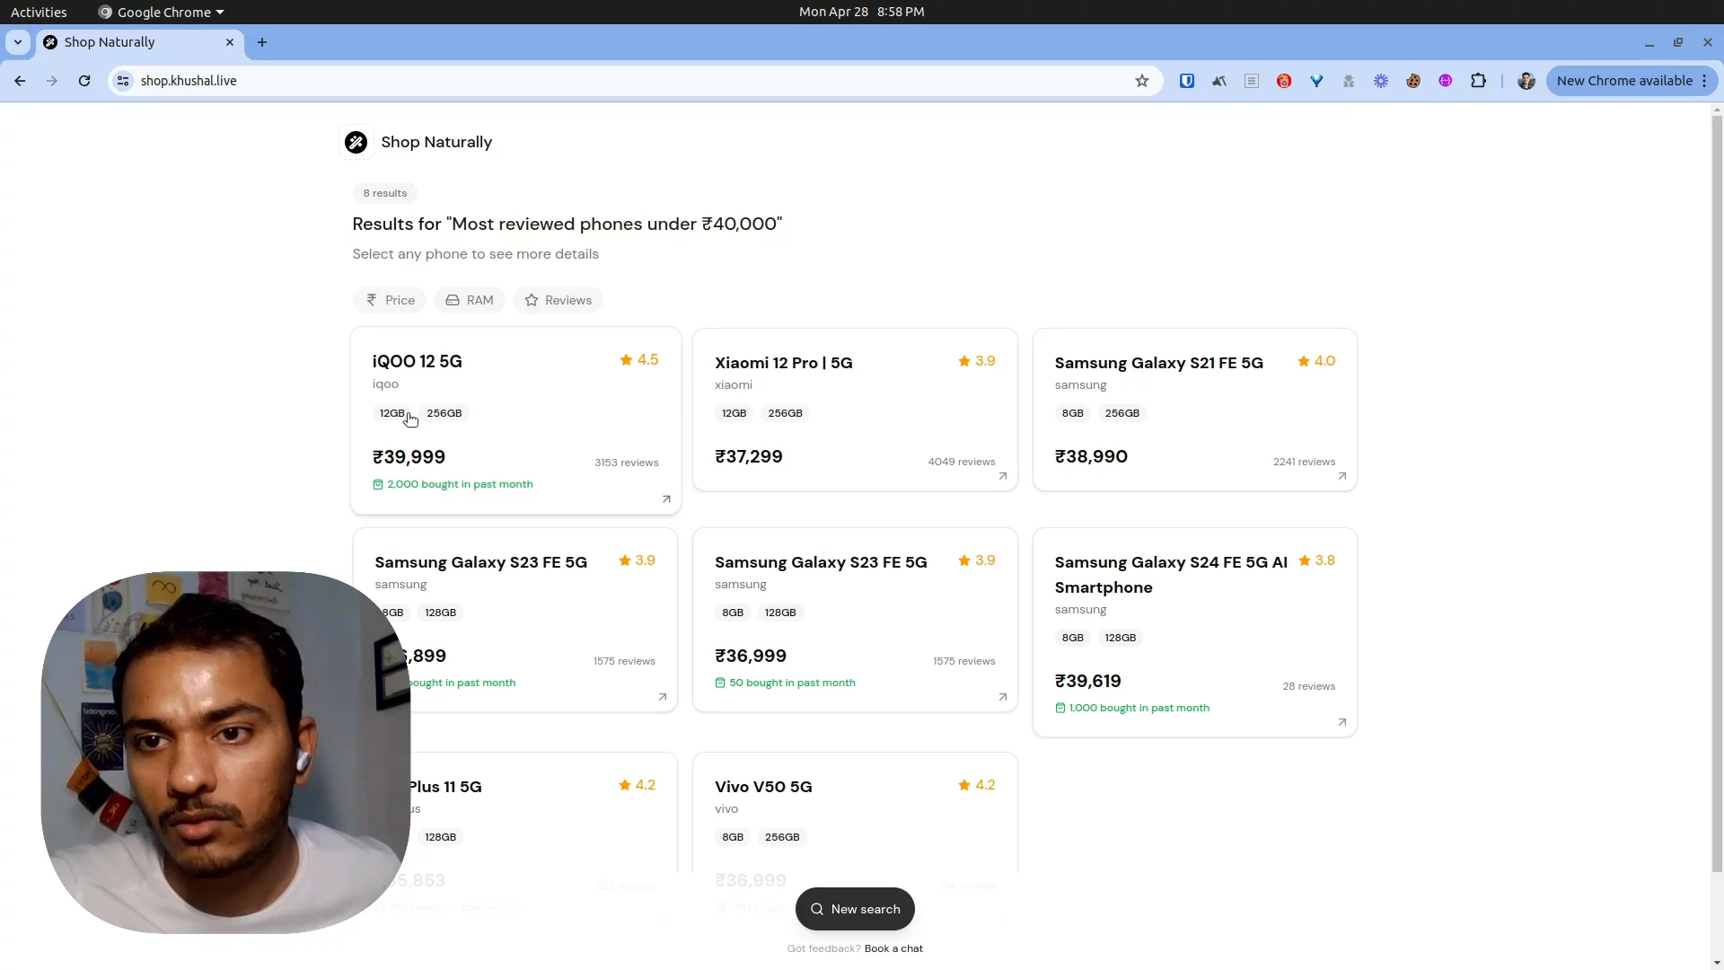Open arrow icon on ₹36,999 Galaxy S23 FE card

1003,697
